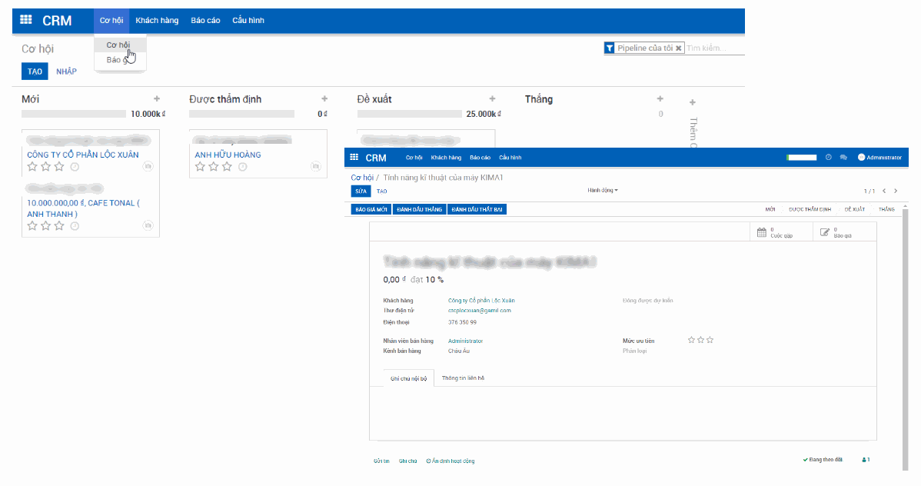Add a new opportunity with the plus icon in Mới column
Viewport: 921px width, 486px height.
[157, 98]
